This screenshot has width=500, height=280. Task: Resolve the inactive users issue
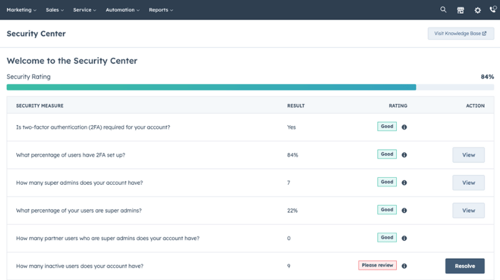coord(465,266)
